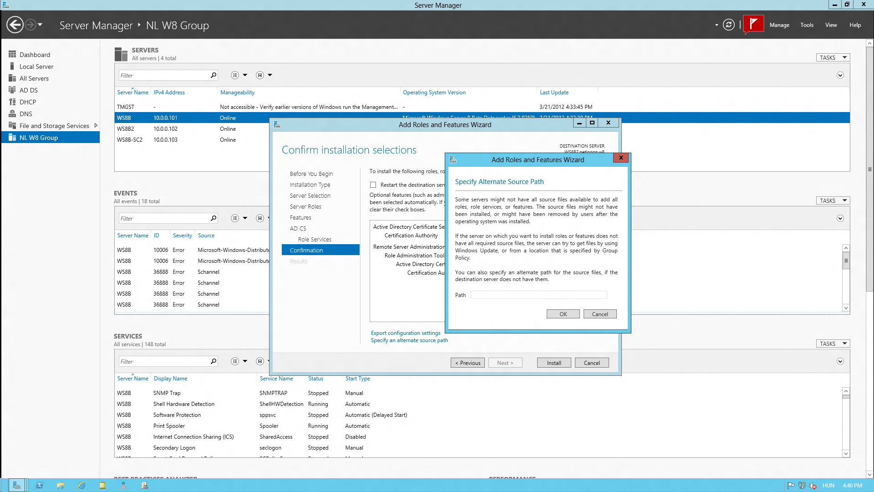Click the Events filter input field
This screenshot has width=874, height=492.
(163, 218)
